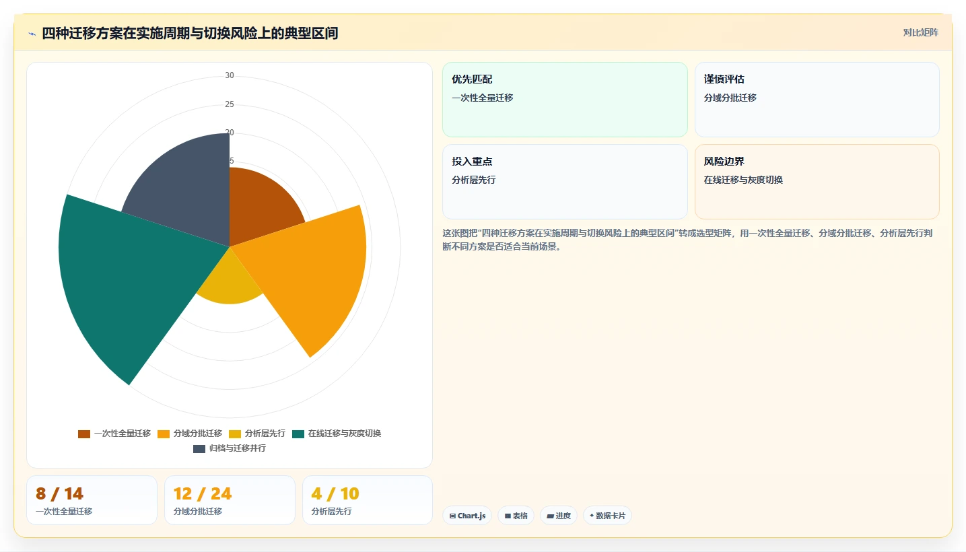Click the description paragraph starting 这张图把
The width and height of the screenshot is (966, 552).
pos(687,240)
